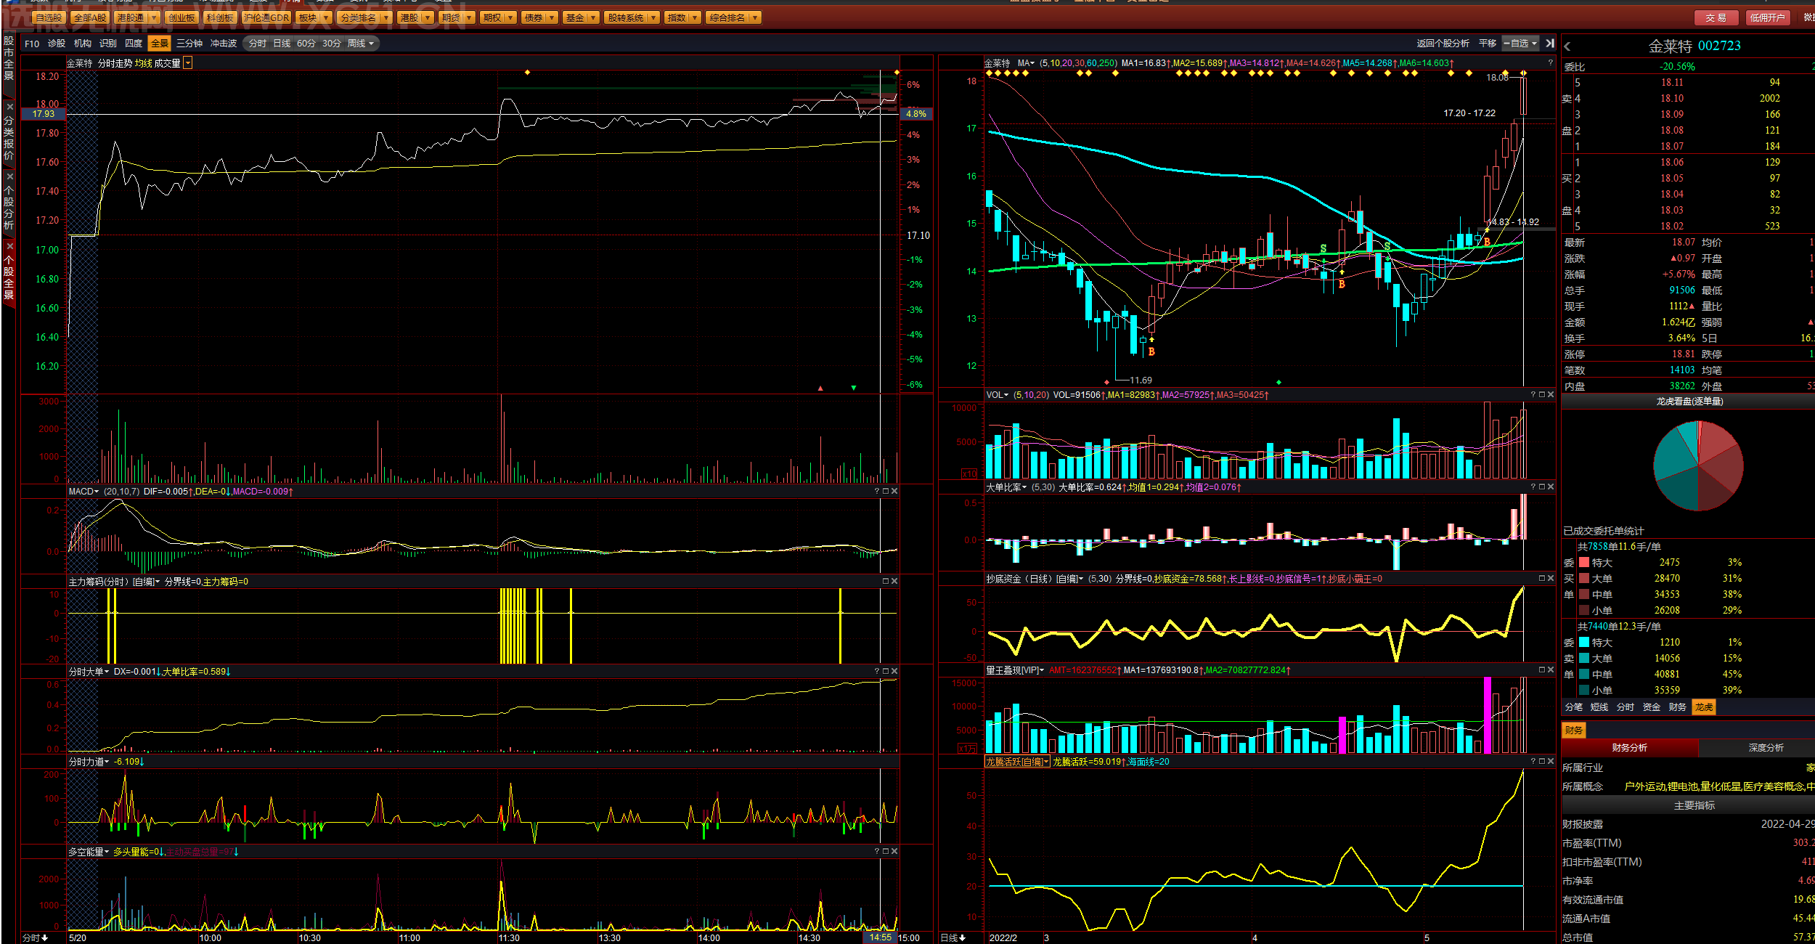
Task: Expand the 综合排名 dropdown arrow
Action: point(755,17)
